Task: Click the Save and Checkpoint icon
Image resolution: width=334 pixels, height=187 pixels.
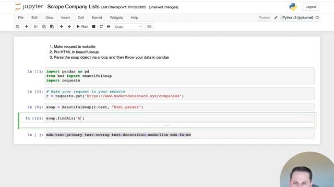Action: coord(18,26)
